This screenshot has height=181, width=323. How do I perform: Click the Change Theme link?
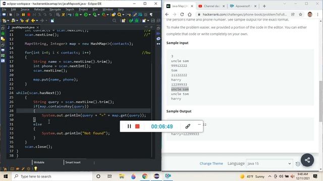click(211, 163)
